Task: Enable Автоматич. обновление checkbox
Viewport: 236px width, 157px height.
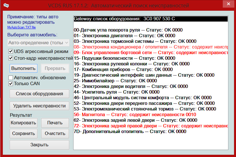Action: 11,78
